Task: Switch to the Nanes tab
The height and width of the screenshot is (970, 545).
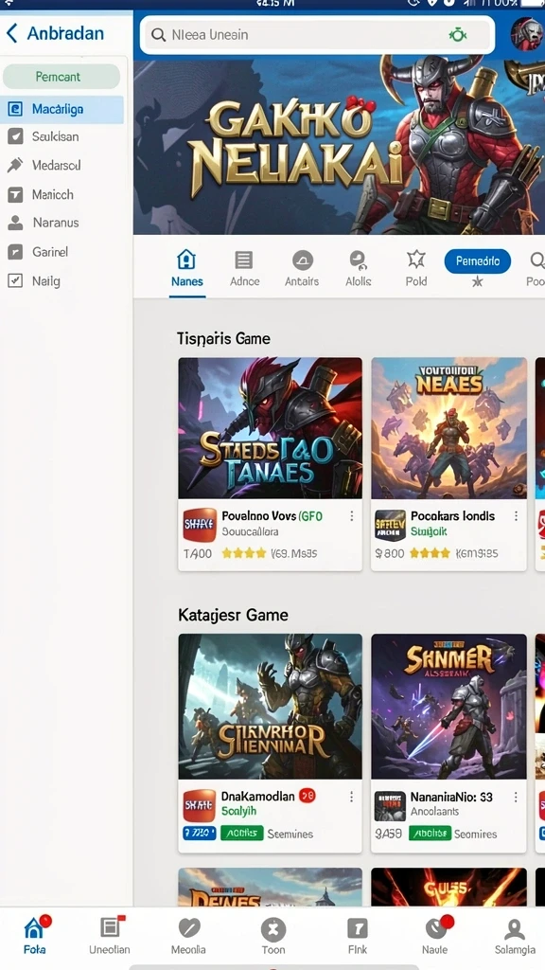Action: point(186,268)
